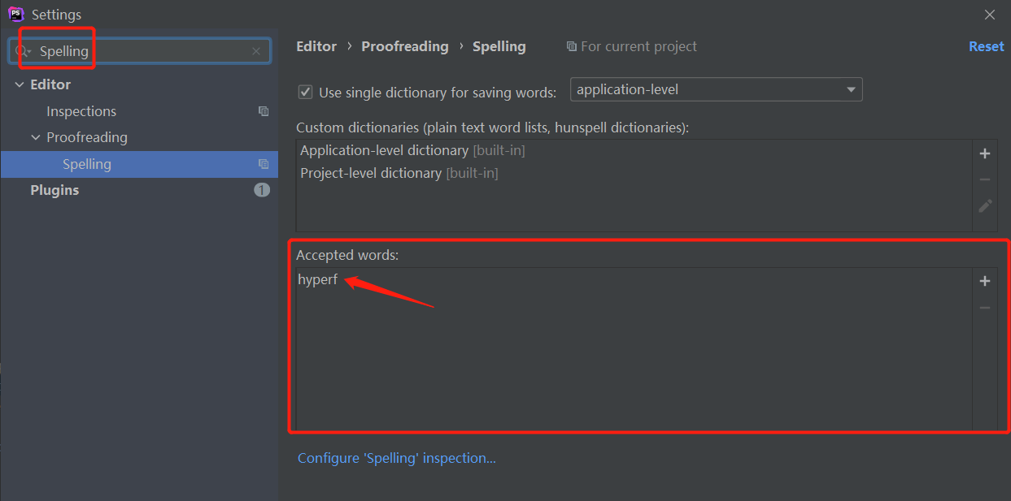The height and width of the screenshot is (501, 1011).
Task: Open the application-level dictionary dropdown
Action: coord(716,89)
